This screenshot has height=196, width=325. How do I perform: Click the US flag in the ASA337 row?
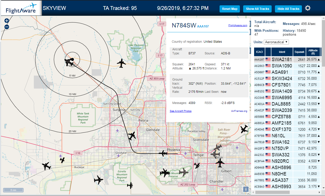tap(268, 180)
